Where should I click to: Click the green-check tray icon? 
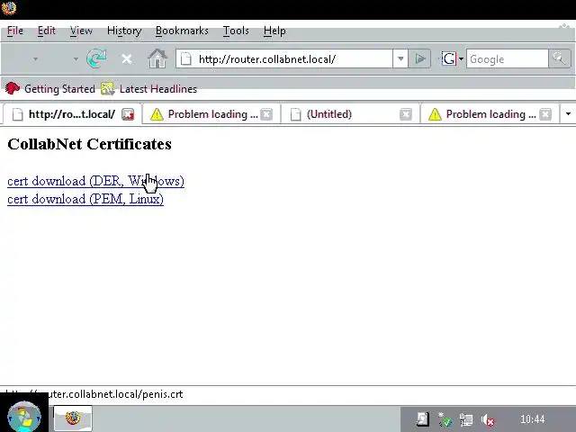click(444, 419)
